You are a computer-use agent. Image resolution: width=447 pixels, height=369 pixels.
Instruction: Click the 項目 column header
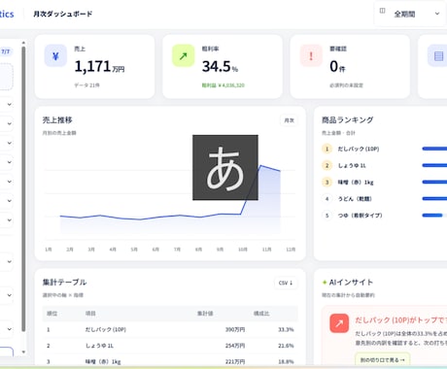tap(90, 314)
